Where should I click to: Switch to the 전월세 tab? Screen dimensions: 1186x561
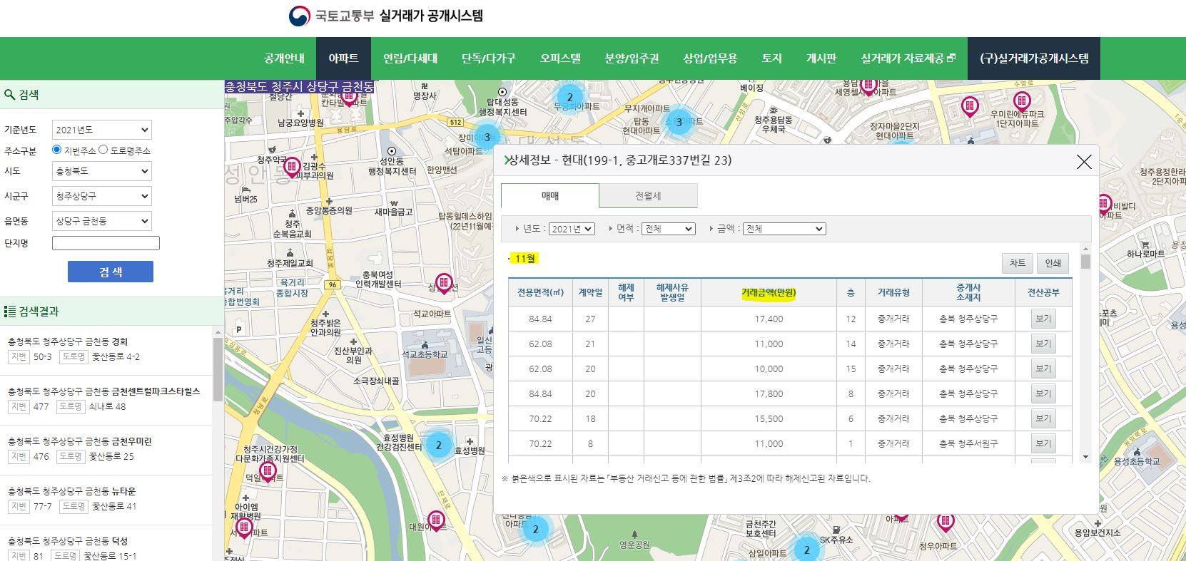648,196
